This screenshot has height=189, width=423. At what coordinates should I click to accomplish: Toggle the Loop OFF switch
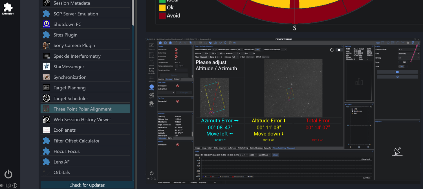pyautogui.click(x=403, y=62)
